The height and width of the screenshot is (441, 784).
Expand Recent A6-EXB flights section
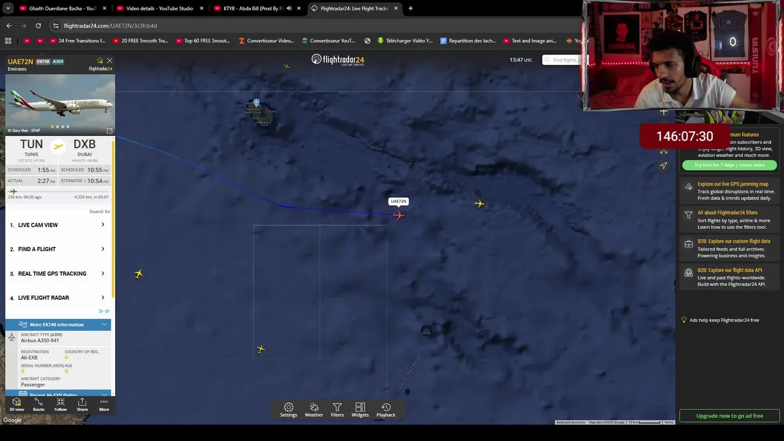pos(59,394)
